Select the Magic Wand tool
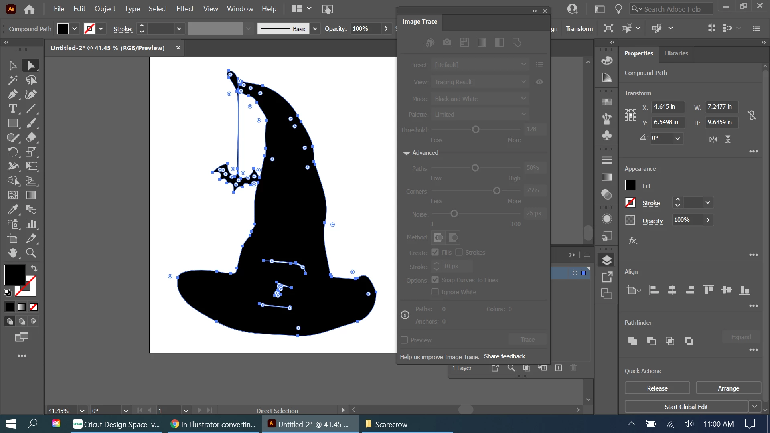Image resolution: width=770 pixels, height=433 pixels. point(12,80)
